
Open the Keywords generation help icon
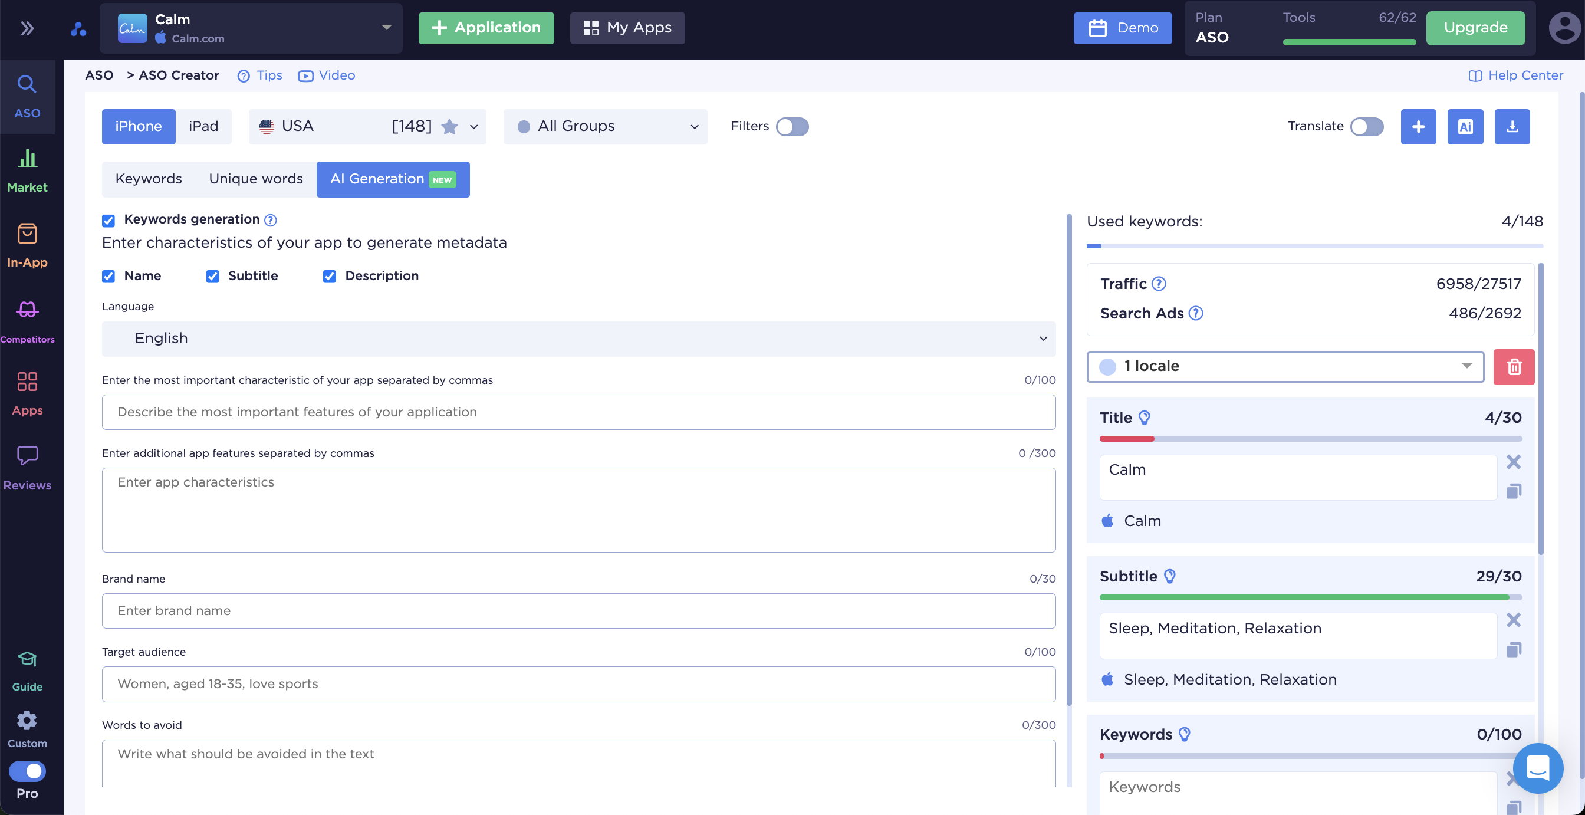(270, 220)
